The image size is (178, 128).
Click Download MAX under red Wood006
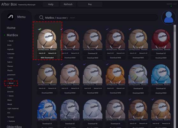tap(161, 58)
